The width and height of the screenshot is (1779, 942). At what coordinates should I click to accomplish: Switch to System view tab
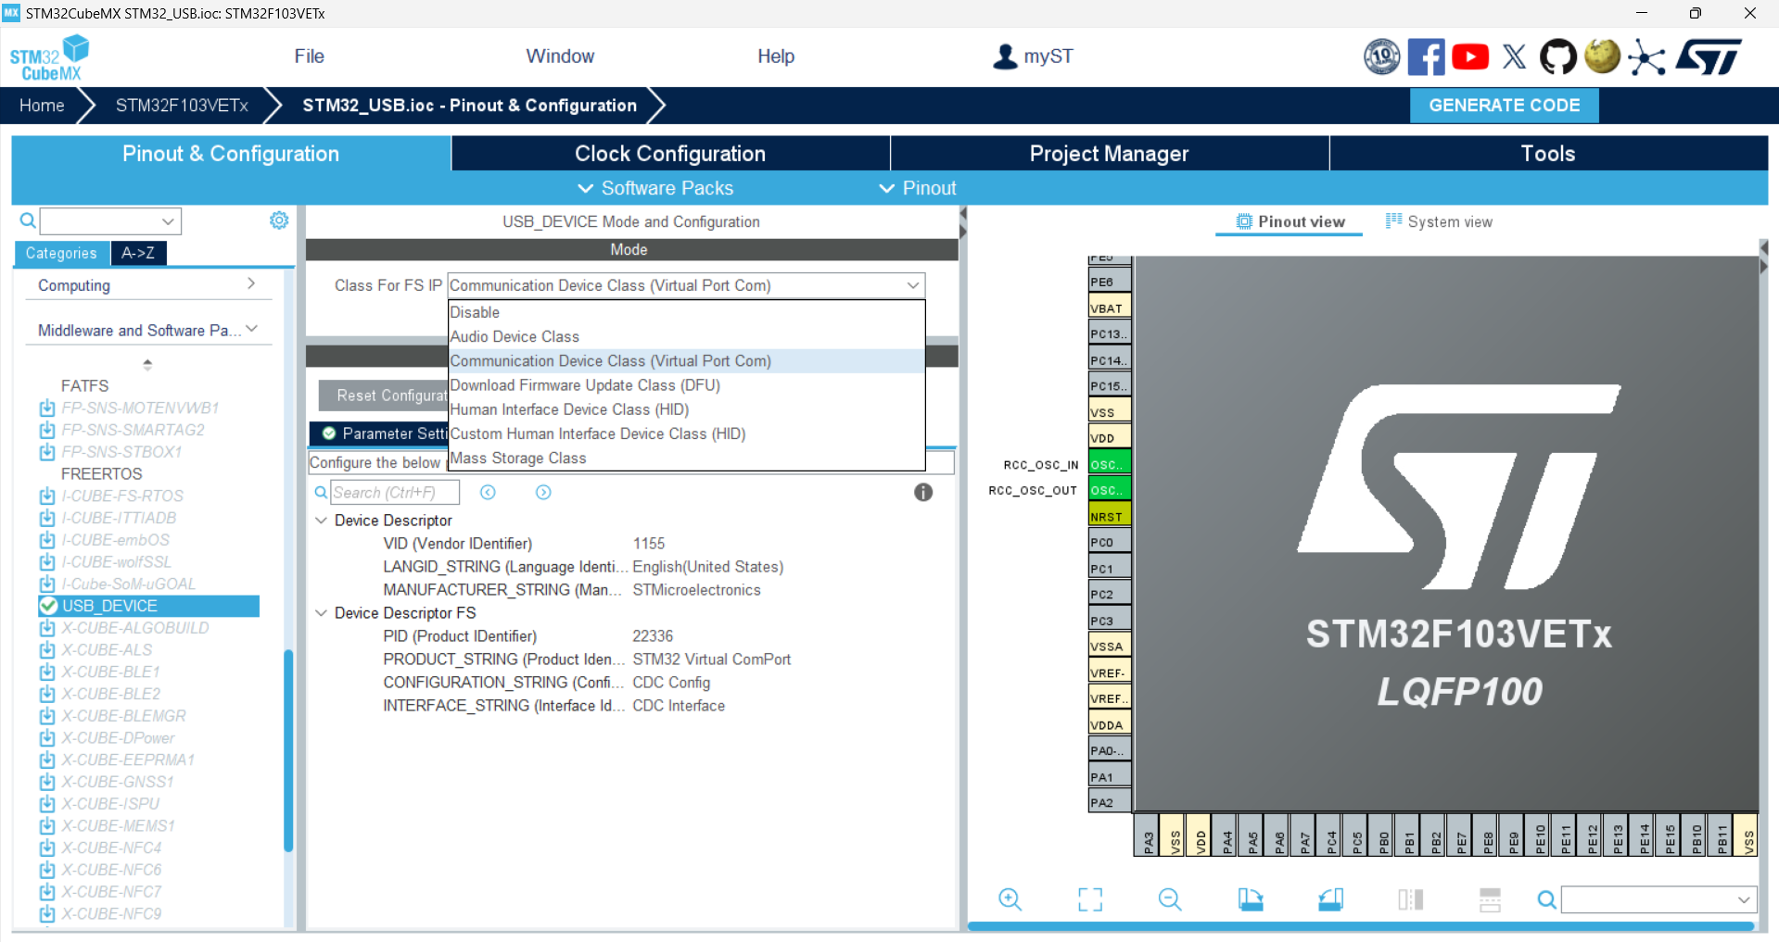(1439, 221)
